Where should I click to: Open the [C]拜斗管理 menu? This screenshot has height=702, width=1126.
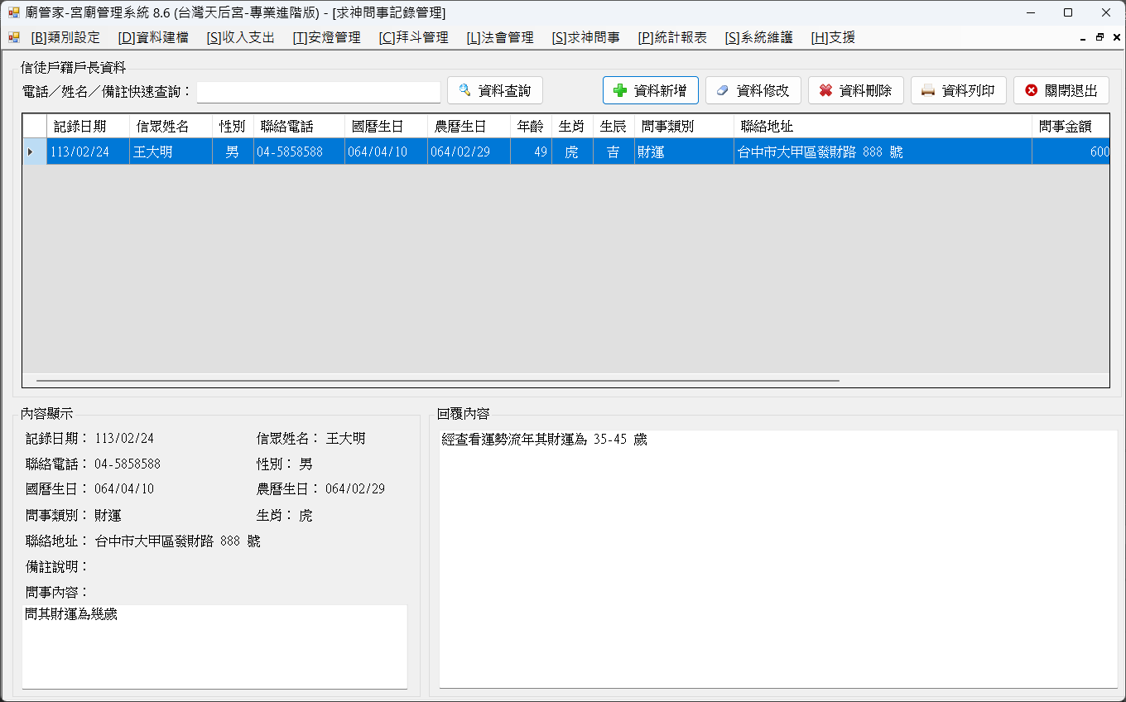click(413, 37)
